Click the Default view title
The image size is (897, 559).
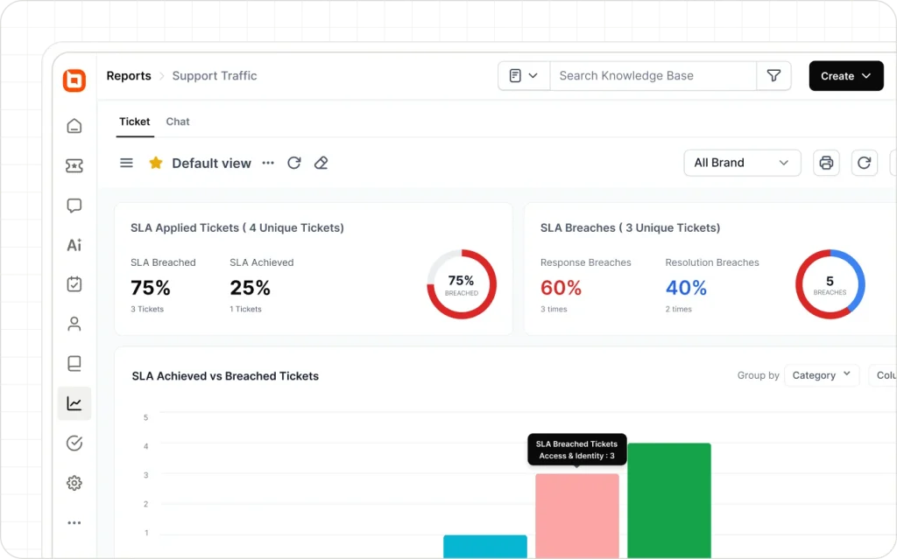(212, 163)
